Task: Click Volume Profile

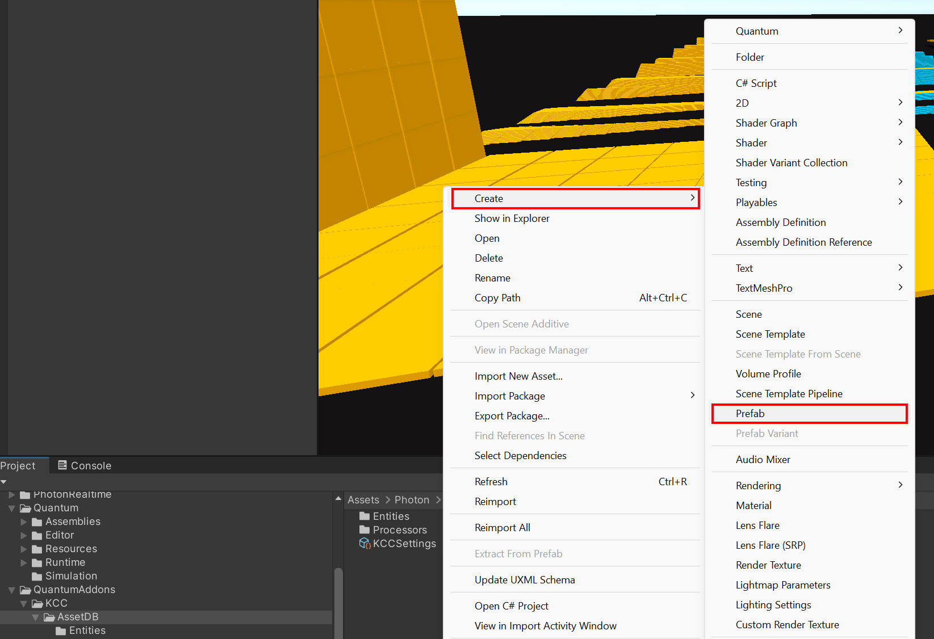Action: 768,374
